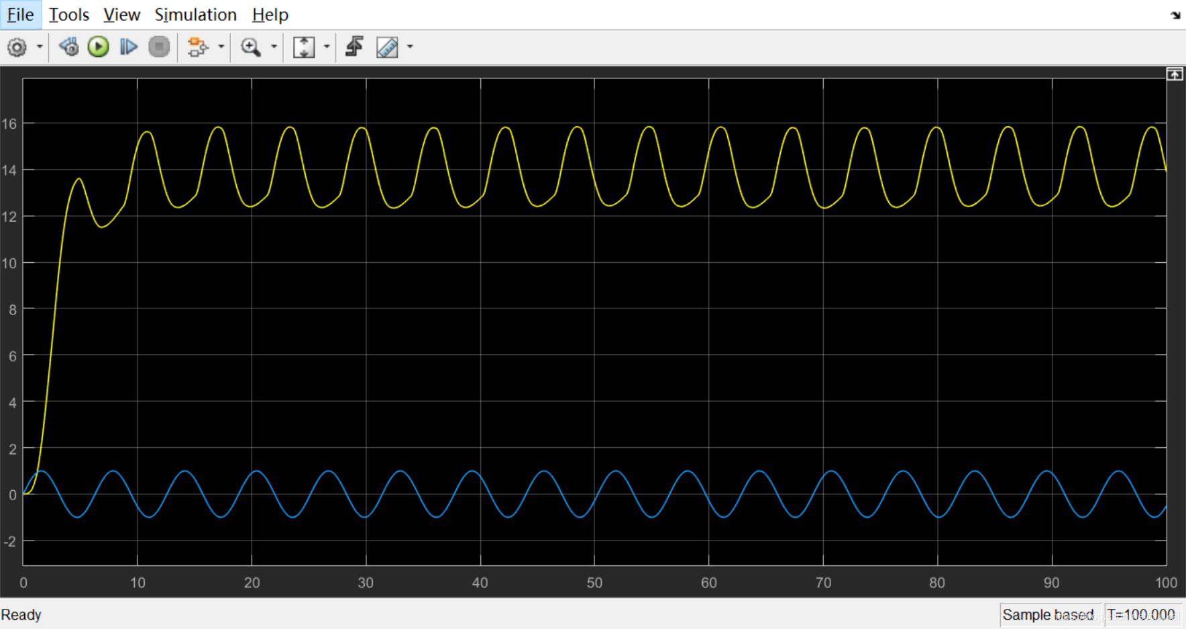1186x629 pixels.
Task: Click the Highlight Simulink block icon
Action: pos(198,47)
